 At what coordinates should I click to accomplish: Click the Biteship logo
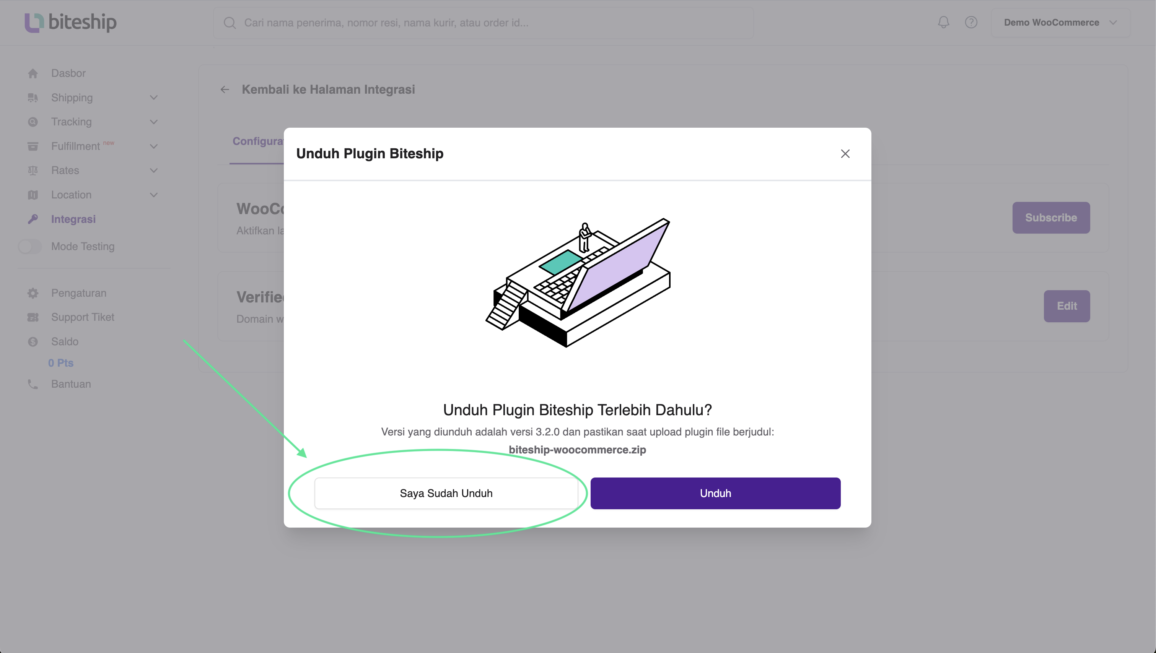(x=70, y=23)
